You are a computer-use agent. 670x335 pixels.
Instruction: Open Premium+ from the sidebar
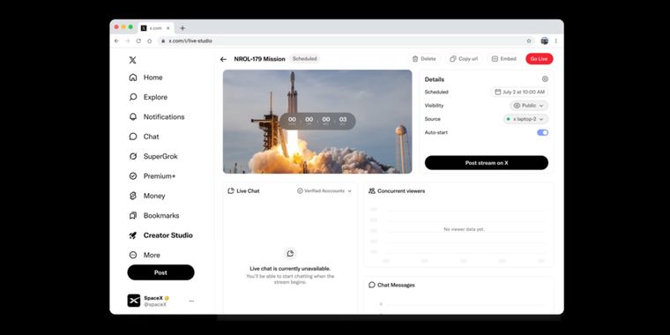153,176
